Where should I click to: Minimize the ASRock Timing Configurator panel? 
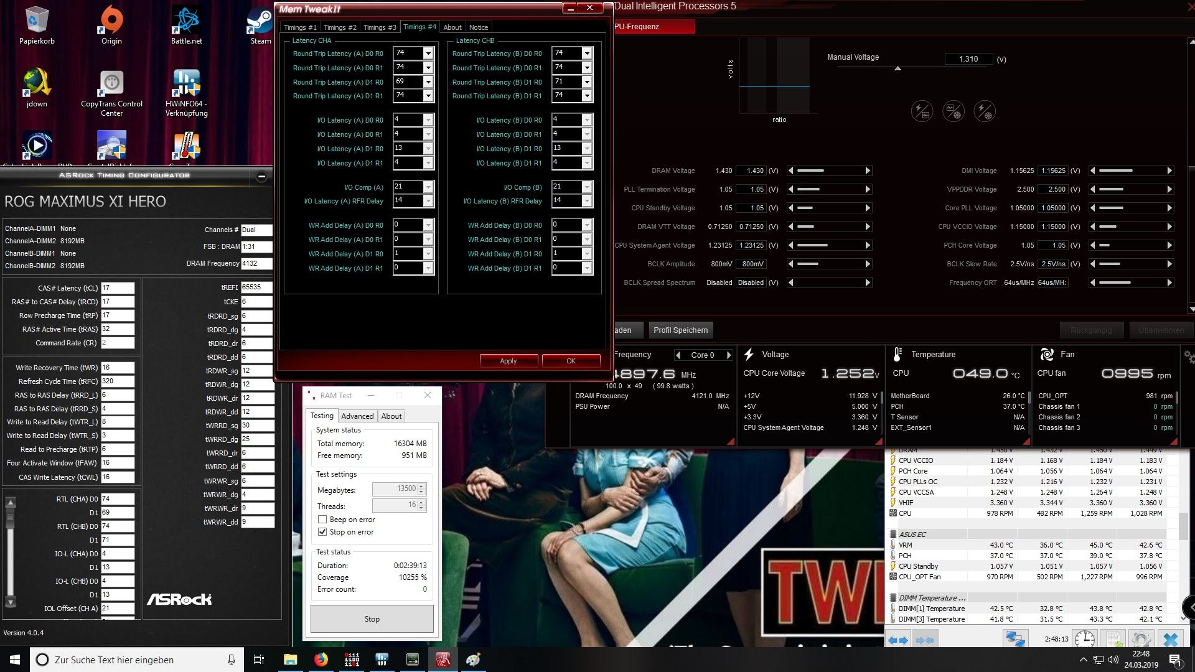(x=262, y=177)
